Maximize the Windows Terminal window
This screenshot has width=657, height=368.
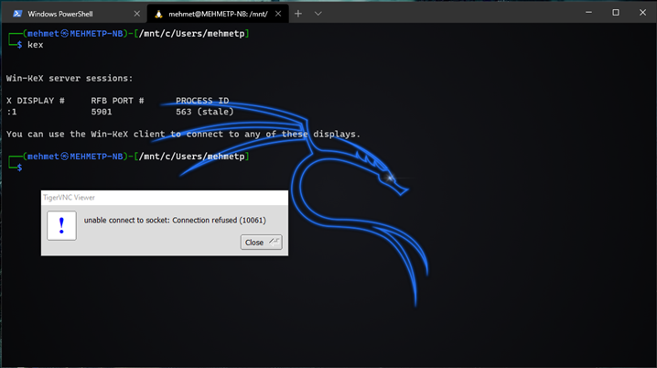point(615,13)
